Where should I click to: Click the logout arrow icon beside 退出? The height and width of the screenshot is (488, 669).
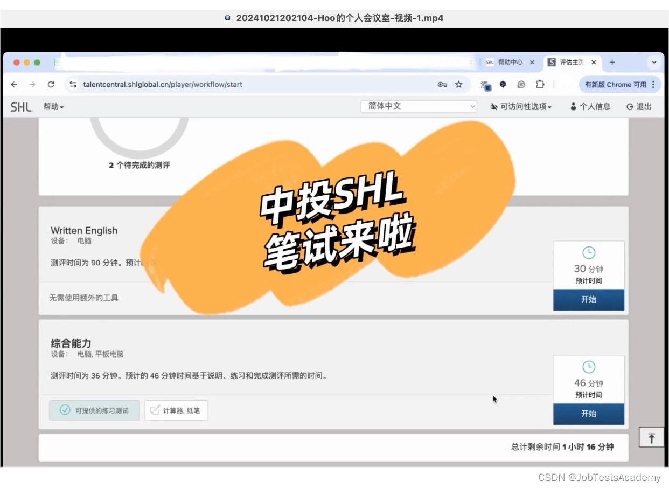pyautogui.click(x=630, y=107)
